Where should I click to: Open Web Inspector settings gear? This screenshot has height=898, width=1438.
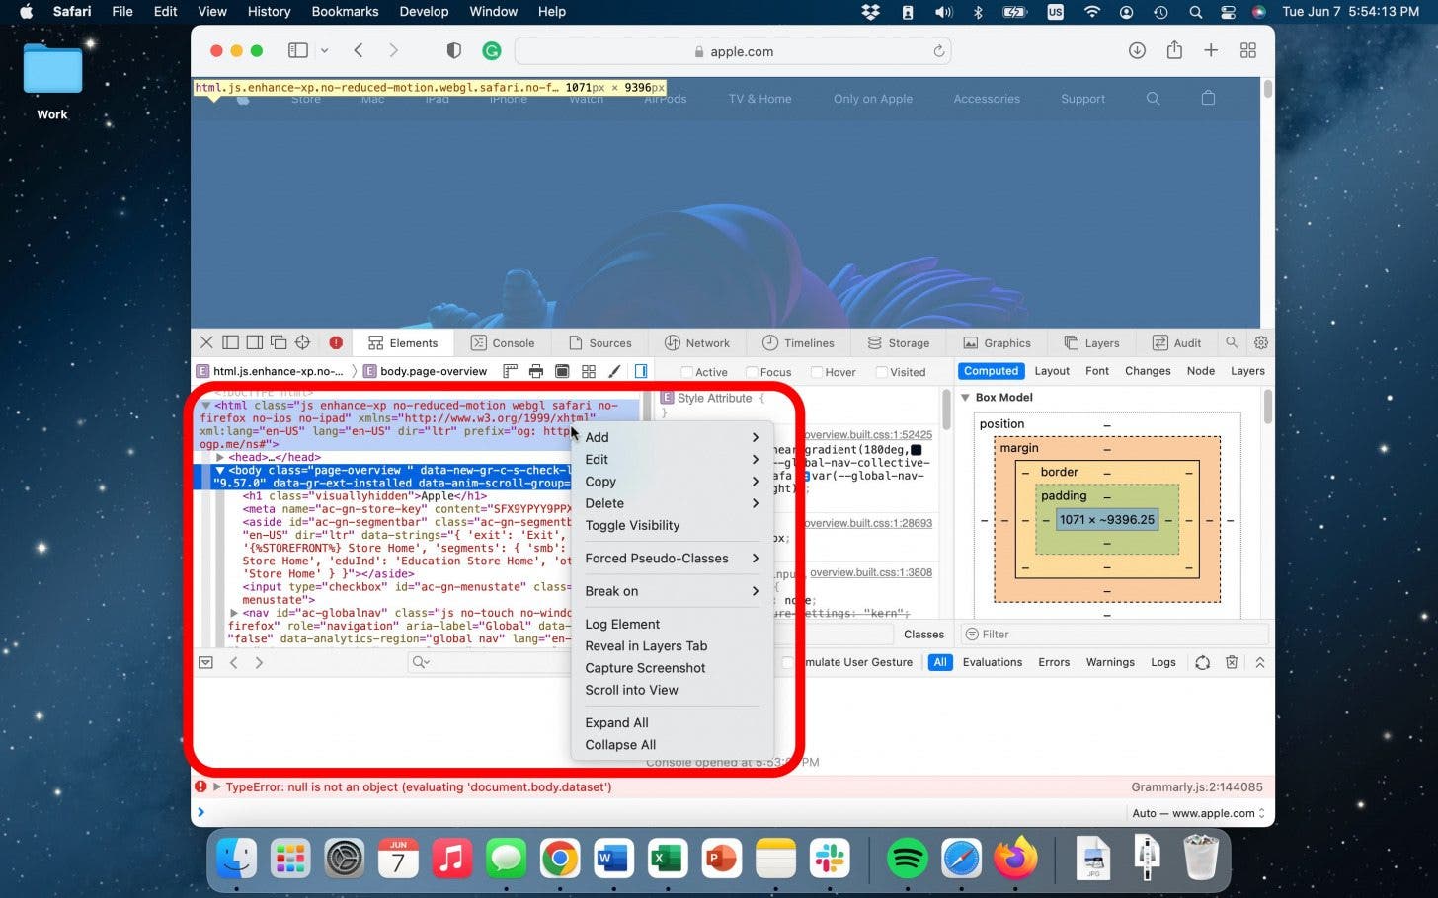1261,342
